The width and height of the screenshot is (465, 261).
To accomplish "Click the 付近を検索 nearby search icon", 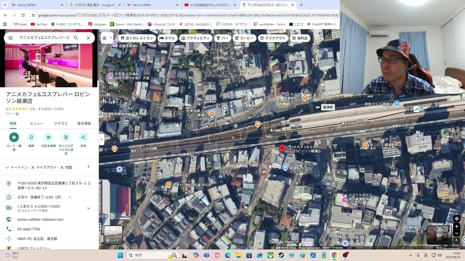I will pos(49,137).
